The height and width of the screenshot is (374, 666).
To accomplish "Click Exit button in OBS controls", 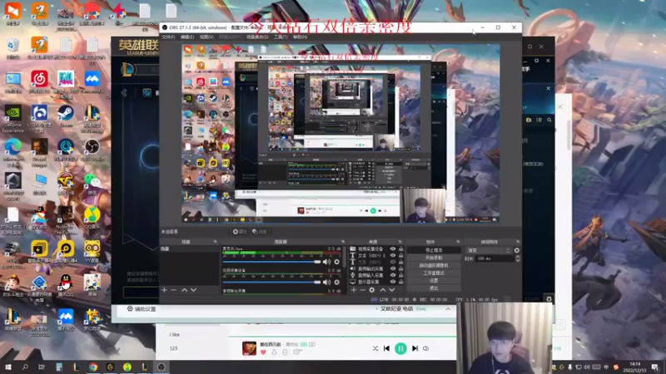I will [434, 288].
